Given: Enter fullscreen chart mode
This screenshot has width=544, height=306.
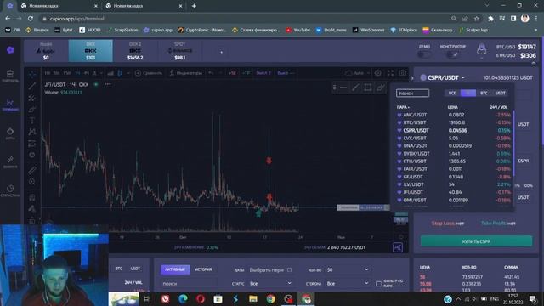Looking at the screenshot, I should pyautogui.click(x=390, y=73).
